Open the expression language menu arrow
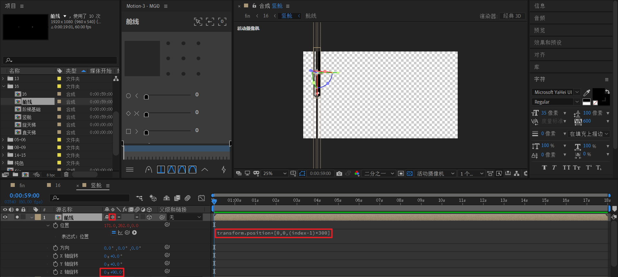 [135, 233]
